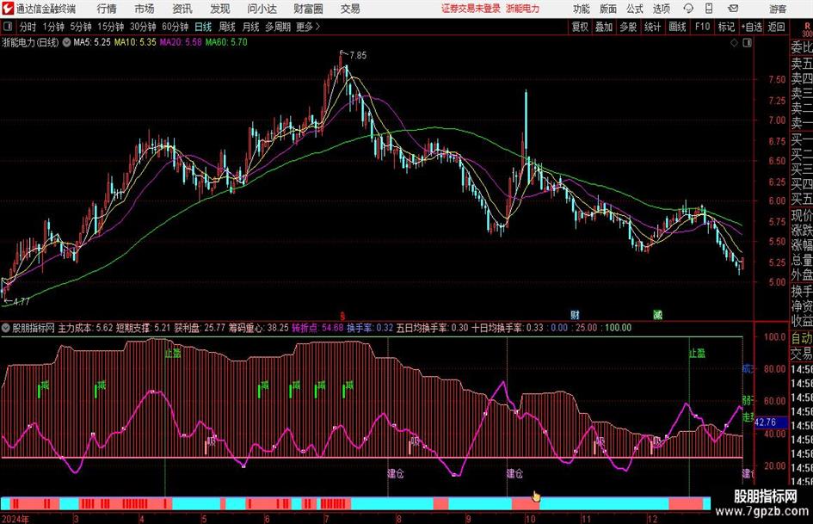
Task: Click first green 止盈 marker in indicator
Action: click(173, 354)
